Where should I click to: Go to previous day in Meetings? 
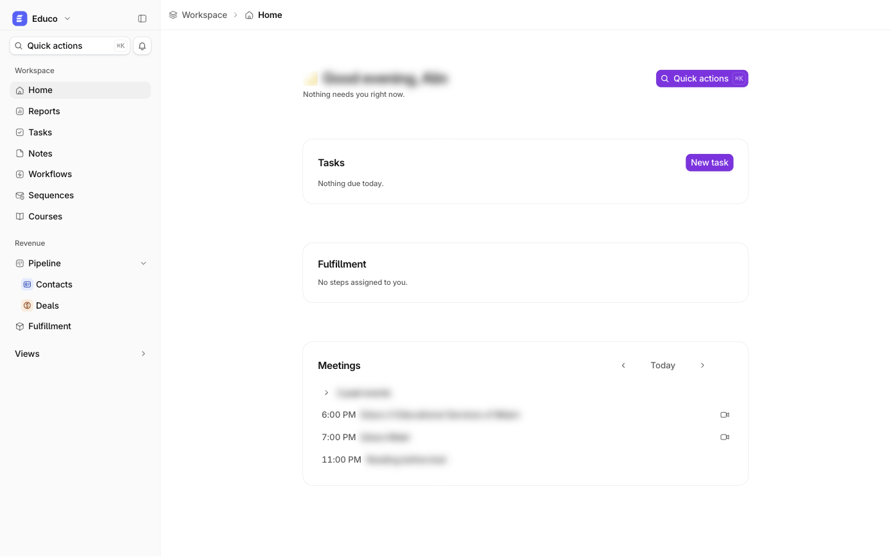click(623, 365)
